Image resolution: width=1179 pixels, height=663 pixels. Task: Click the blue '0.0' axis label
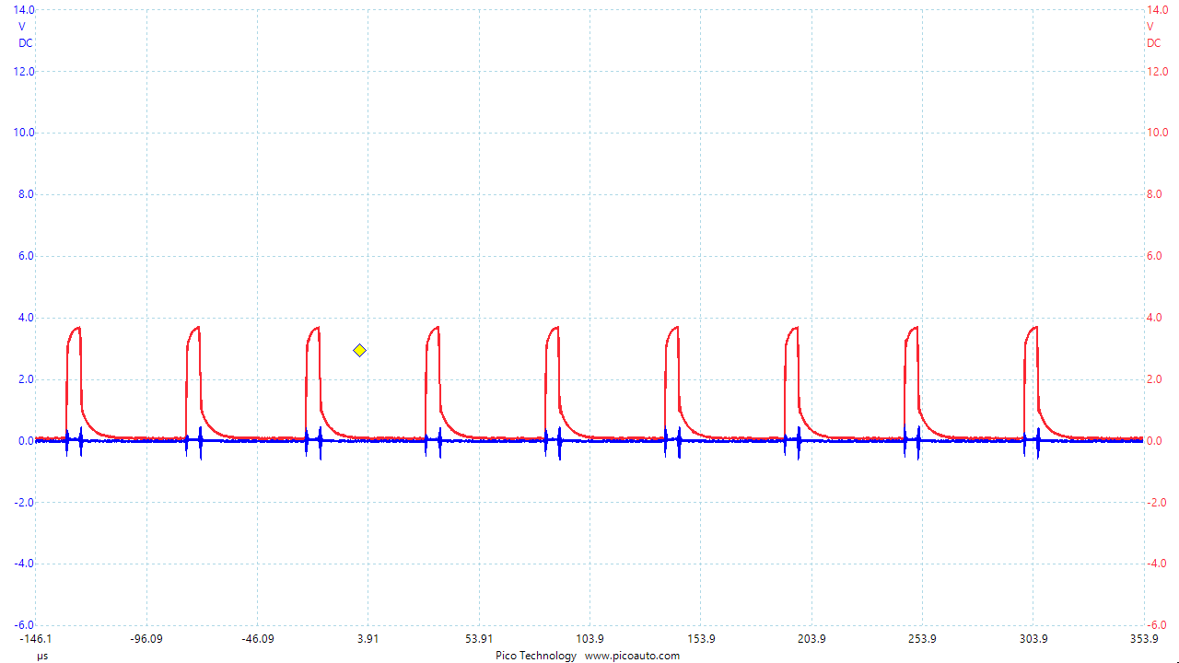(26, 441)
